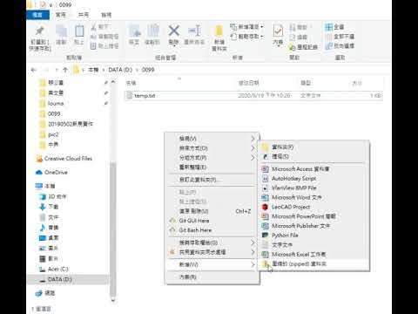Choose Microsoft PowerPoint presentation in New submenu
Screen dimensions: 418x314
click(x=313, y=216)
